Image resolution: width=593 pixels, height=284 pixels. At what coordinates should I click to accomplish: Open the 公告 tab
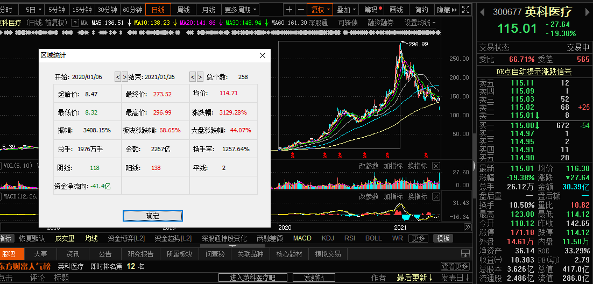point(105,254)
